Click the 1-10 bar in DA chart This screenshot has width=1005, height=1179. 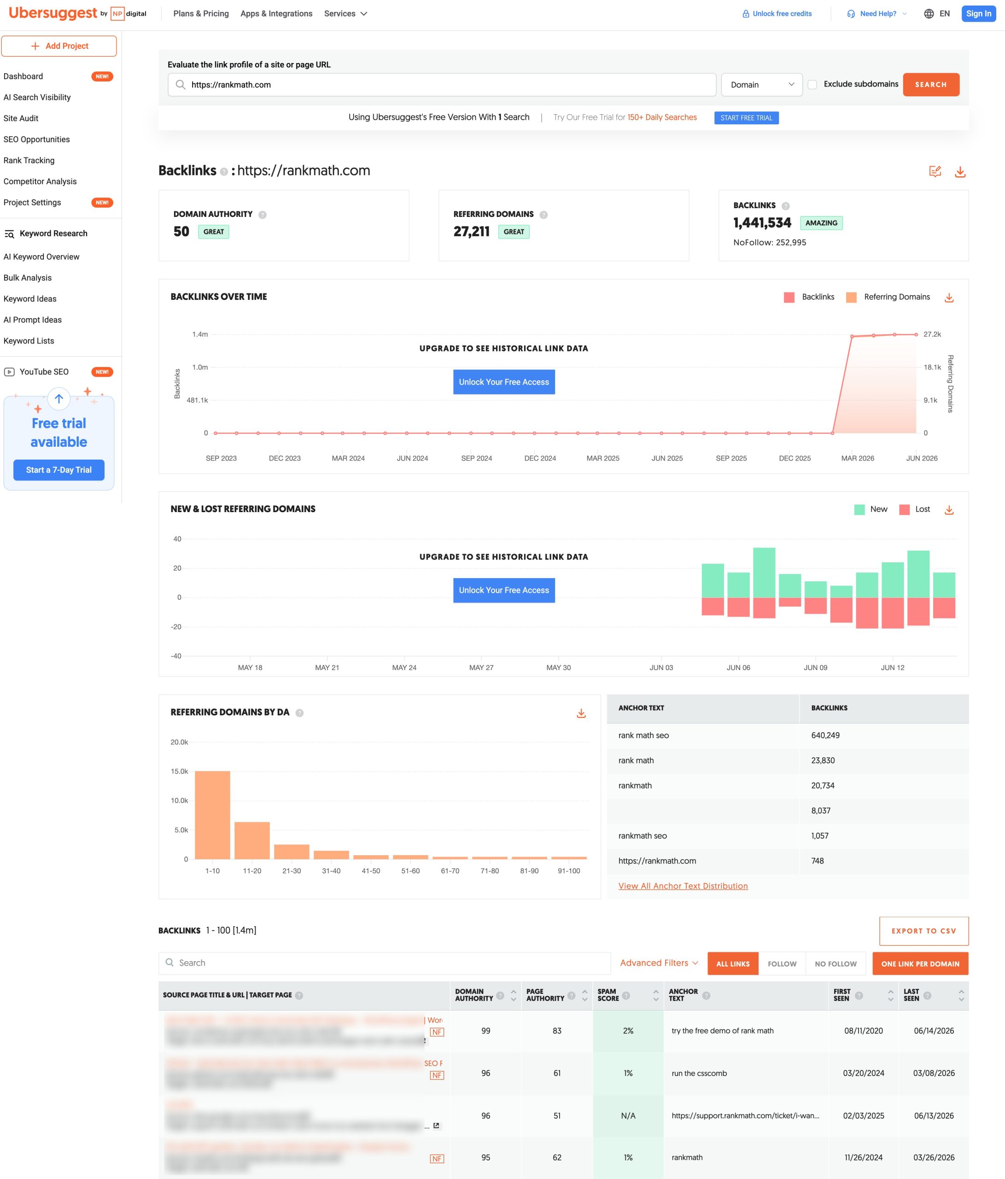click(212, 815)
